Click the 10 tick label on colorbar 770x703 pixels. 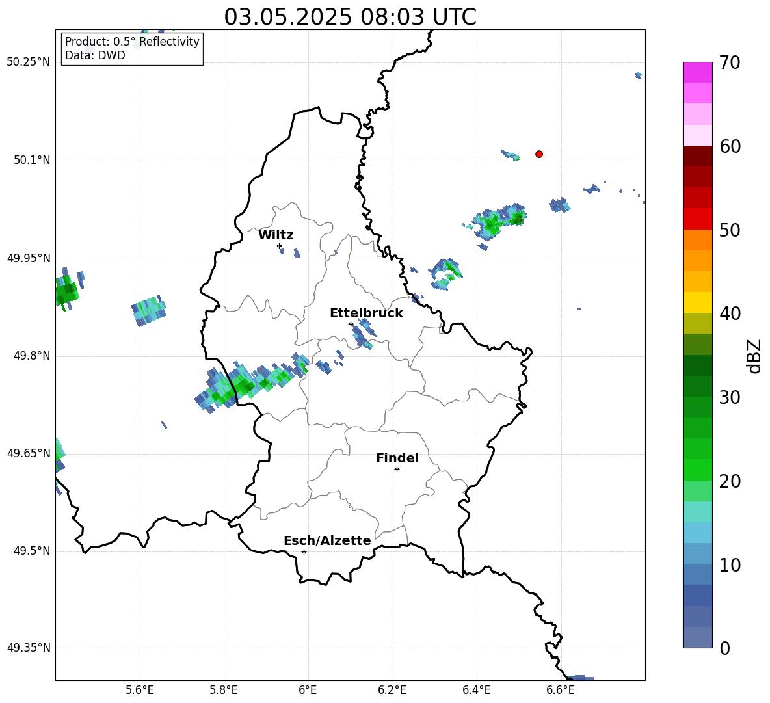tap(730, 564)
